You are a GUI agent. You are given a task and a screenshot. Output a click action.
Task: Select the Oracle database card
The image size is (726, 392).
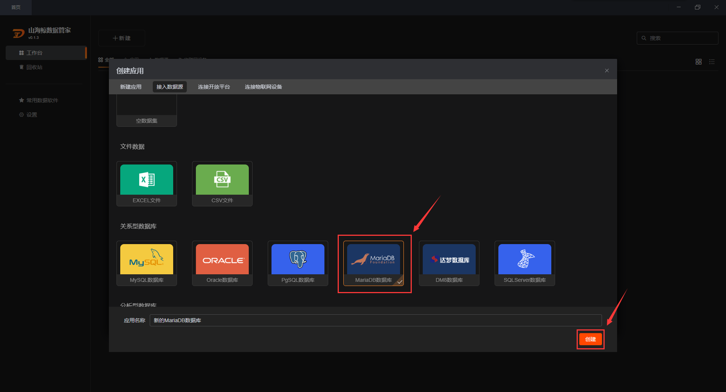coord(222,263)
